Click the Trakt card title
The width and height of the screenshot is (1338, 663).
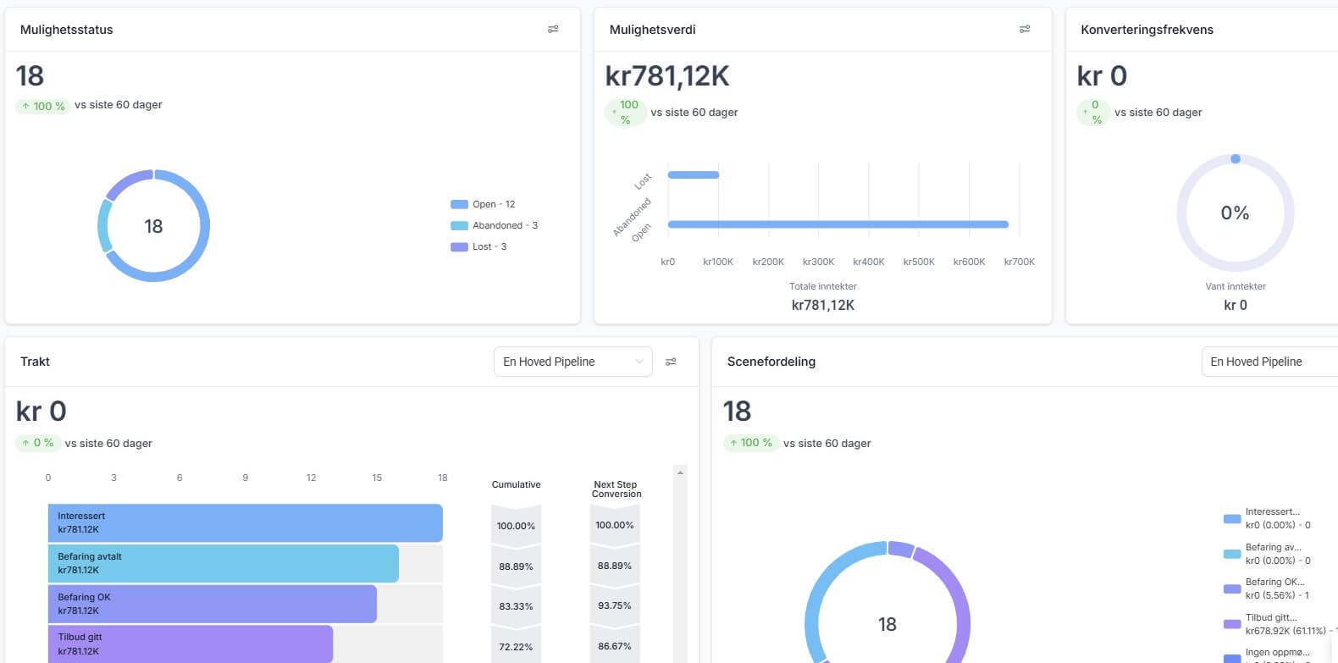(x=35, y=362)
